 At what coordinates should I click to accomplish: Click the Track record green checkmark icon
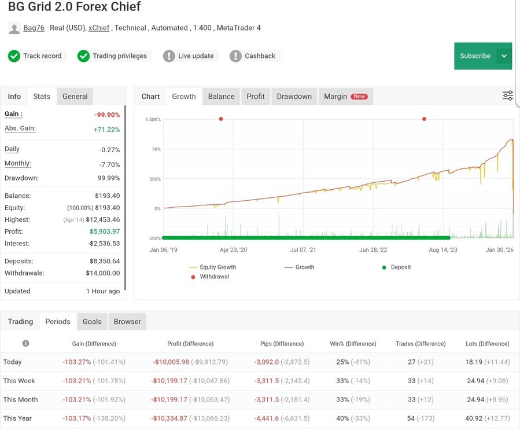pyautogui.click(x=14, y=56)
